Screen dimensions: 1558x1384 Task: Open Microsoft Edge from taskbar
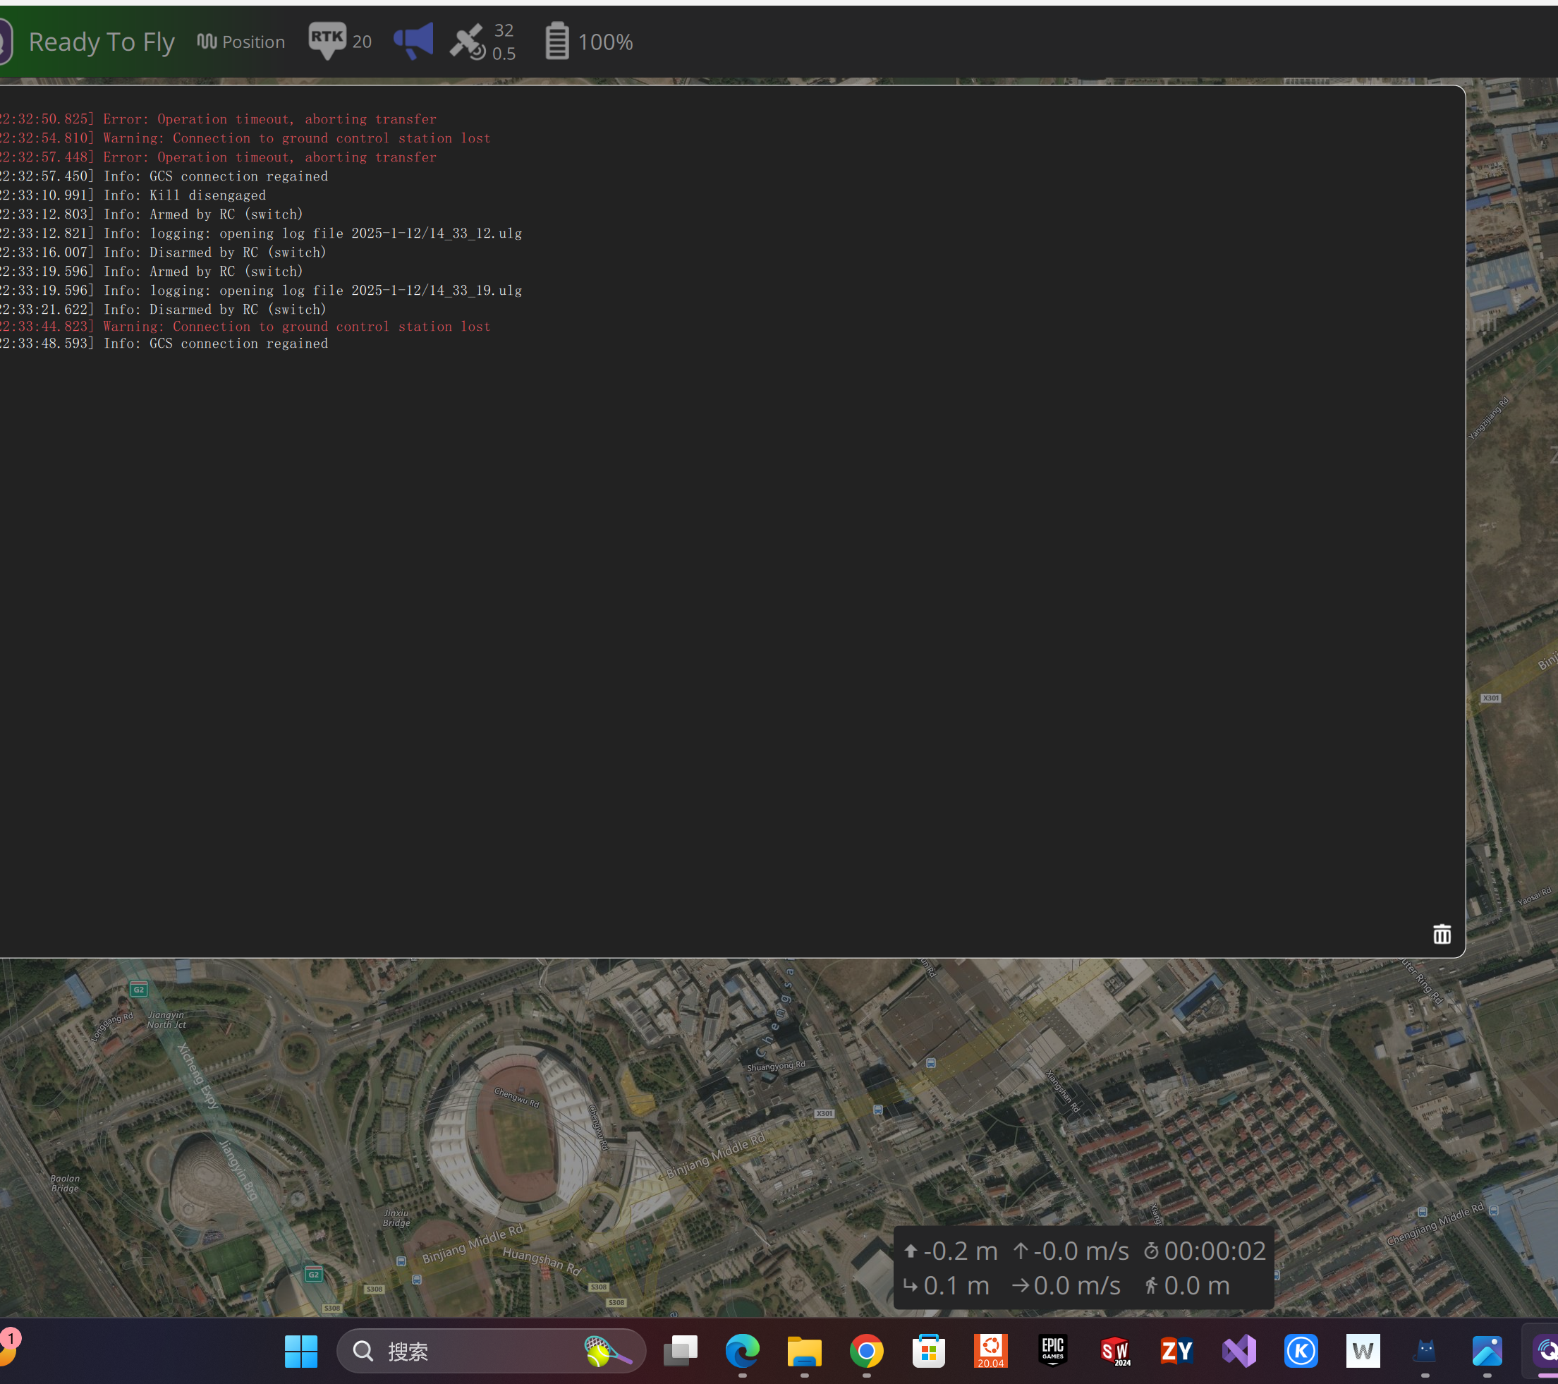click(x=742, y=1352)
